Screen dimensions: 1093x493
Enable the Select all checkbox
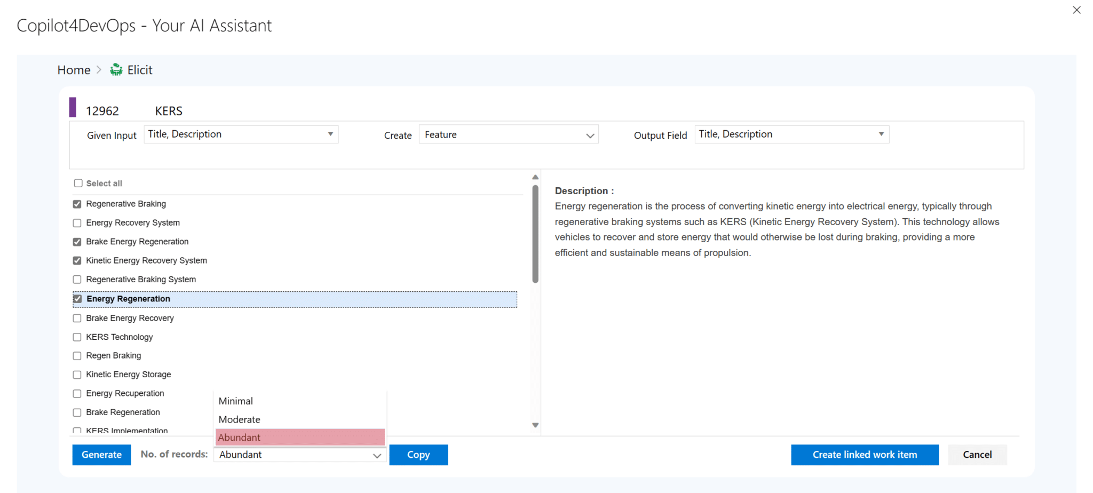click(x=78, y=183)
